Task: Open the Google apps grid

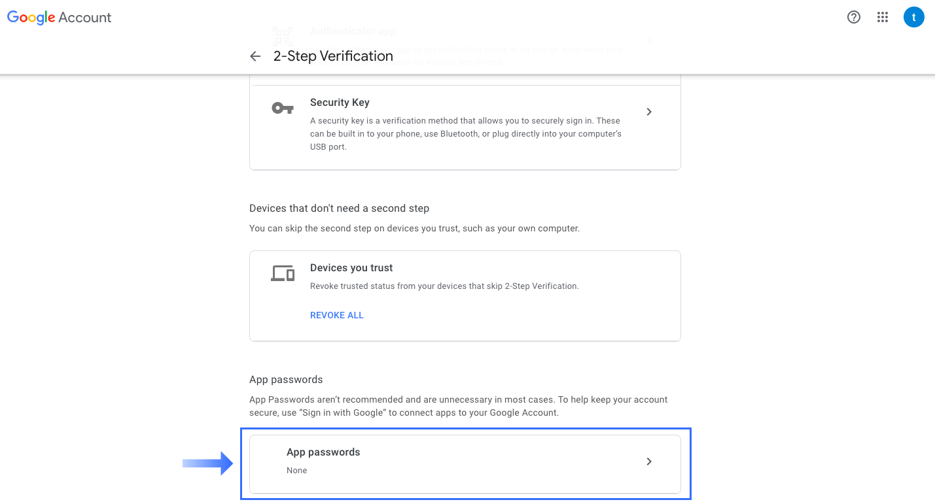Action: pos(882,17)
